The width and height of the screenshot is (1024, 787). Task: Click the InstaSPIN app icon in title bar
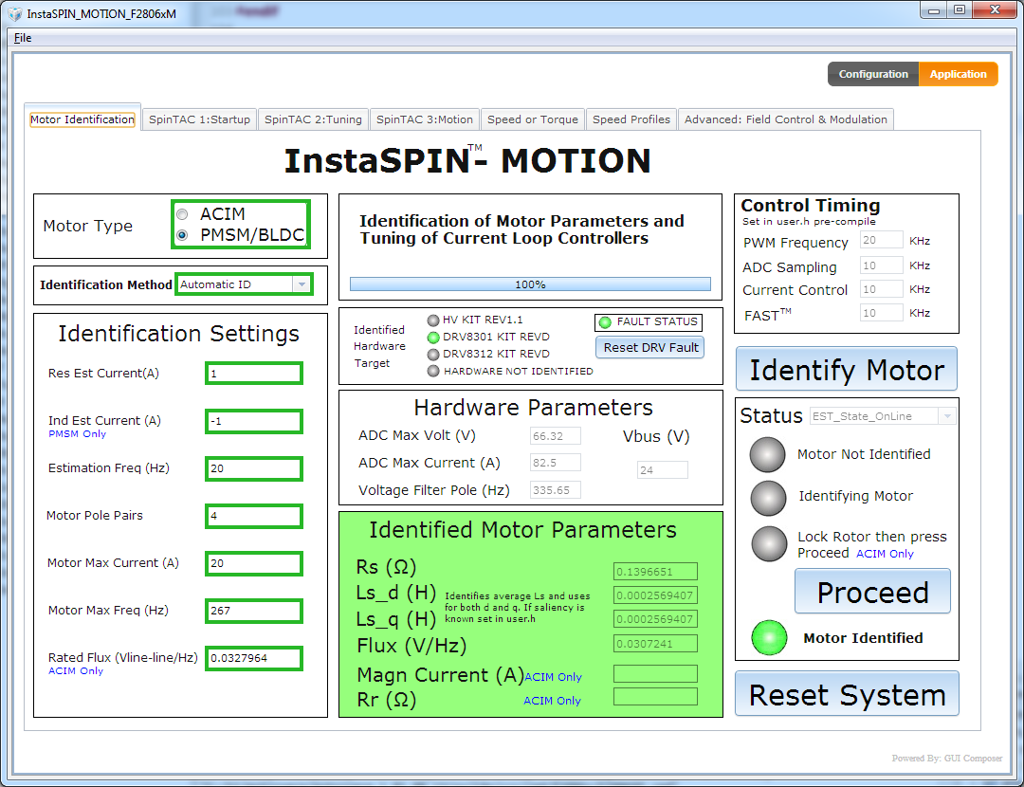pyautogui.click(x=15, y=13)
